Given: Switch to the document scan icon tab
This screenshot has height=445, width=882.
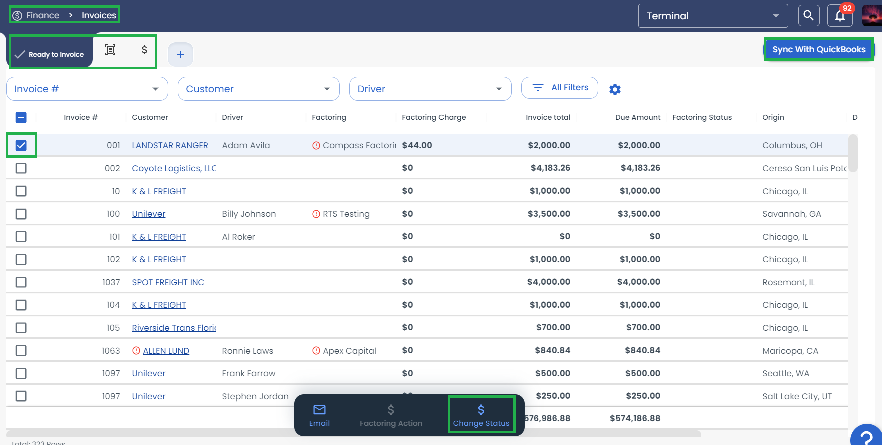Looking at the screenshot, I should pos(110,50).
